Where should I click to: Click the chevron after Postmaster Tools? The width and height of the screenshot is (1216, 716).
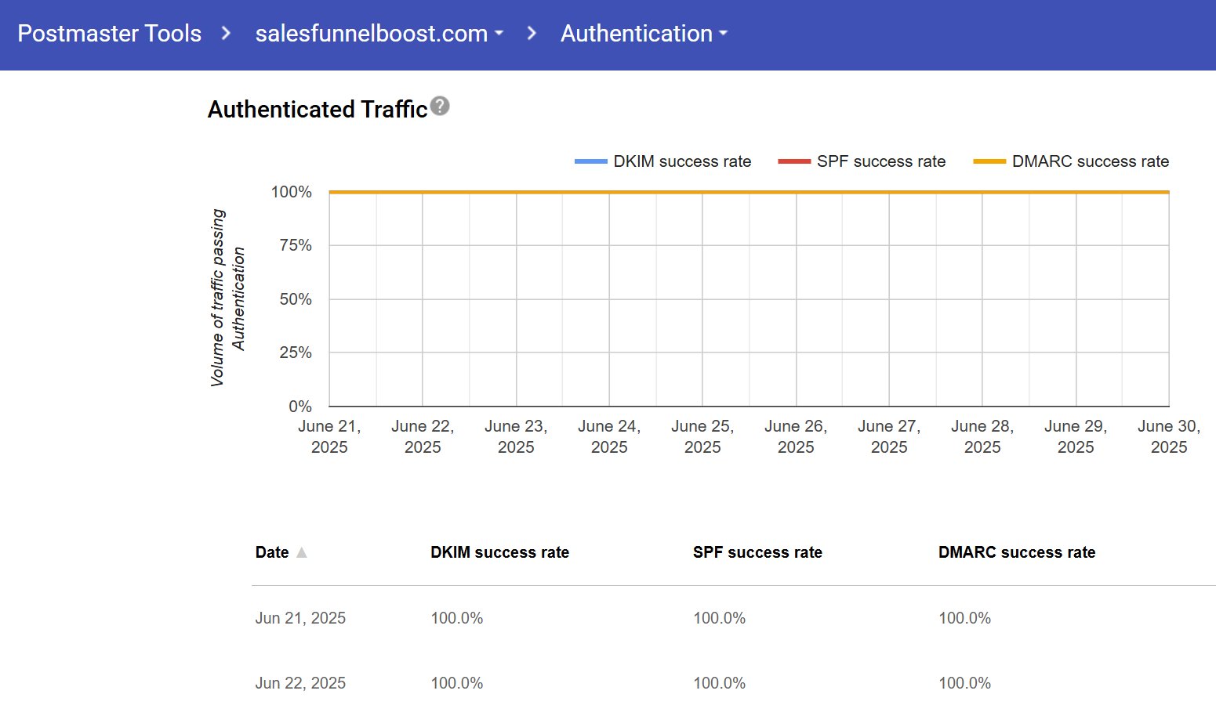click(x=226, y=34)
